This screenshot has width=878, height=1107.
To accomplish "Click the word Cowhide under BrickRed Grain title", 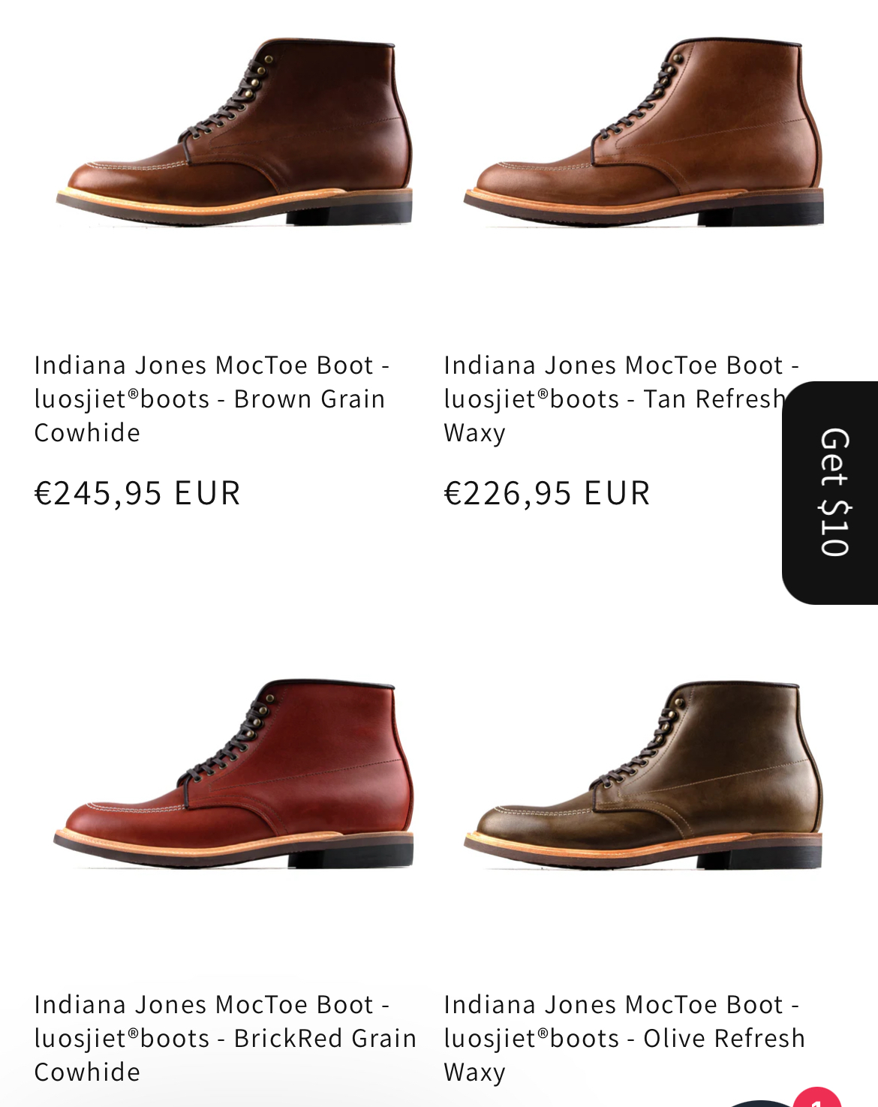I will click(87, 1072).
